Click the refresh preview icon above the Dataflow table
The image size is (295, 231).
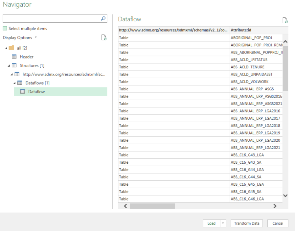(x=285, y=20)
